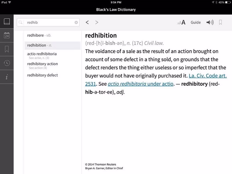Bookmark the redhibition entry

220,22
